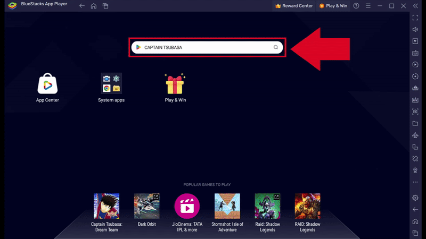Click the sync operations icon in sidebar

[415, 64]
